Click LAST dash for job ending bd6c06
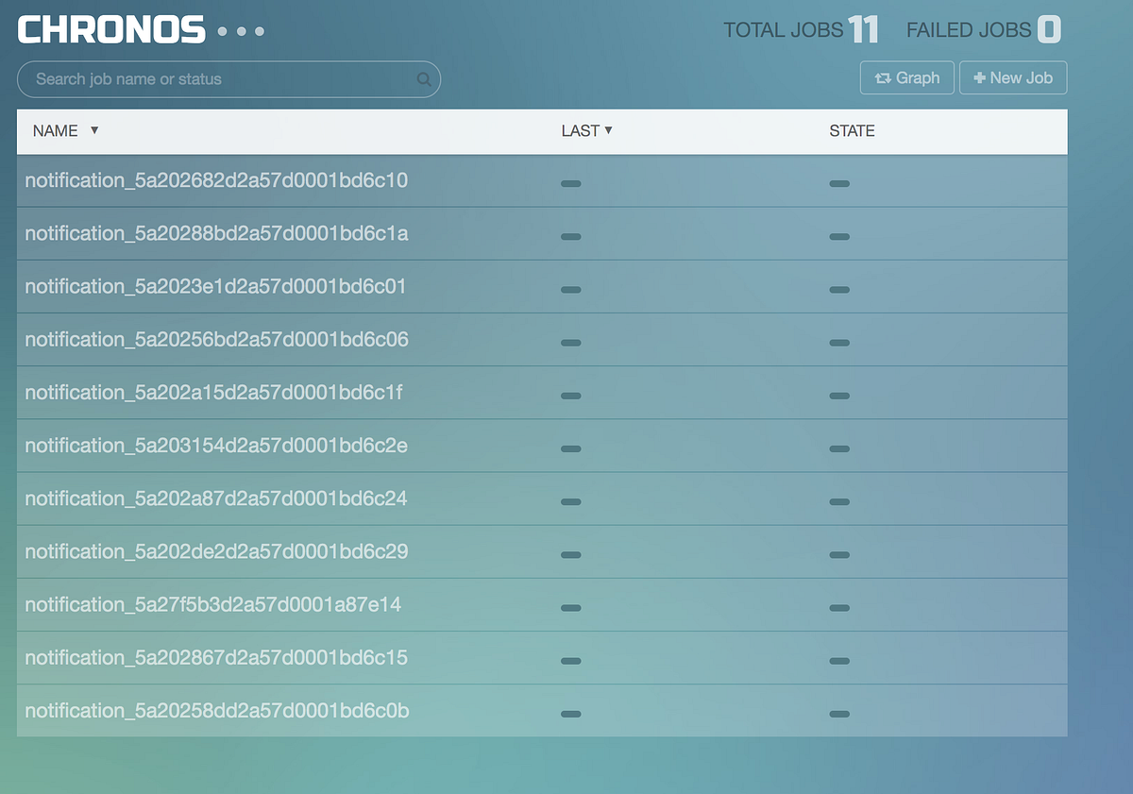1133x794 pixels. (570, 343)
